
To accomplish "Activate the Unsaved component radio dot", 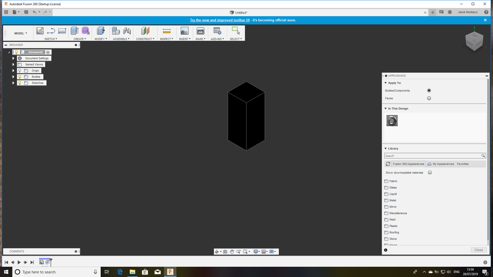I will click(x=48, y=52).
